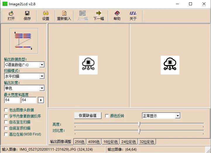211x153 pixels.
Task: Click the Image2Lcd app icon in title bar
Action: [5, 4]
